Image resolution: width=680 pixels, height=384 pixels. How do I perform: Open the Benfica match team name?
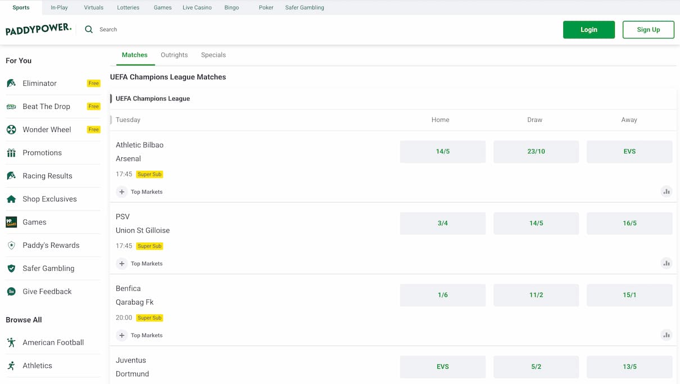pos(128,289)
